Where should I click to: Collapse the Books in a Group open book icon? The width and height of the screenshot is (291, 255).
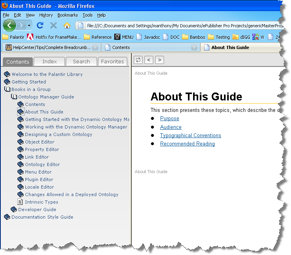tap(7, 89)
